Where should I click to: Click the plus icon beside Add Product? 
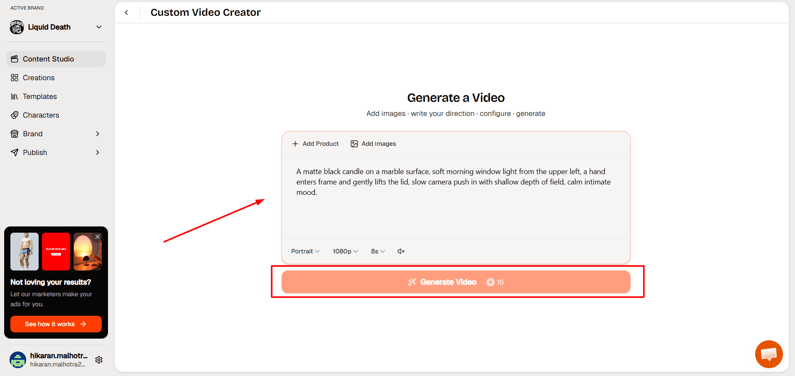[x=295, y=144]
